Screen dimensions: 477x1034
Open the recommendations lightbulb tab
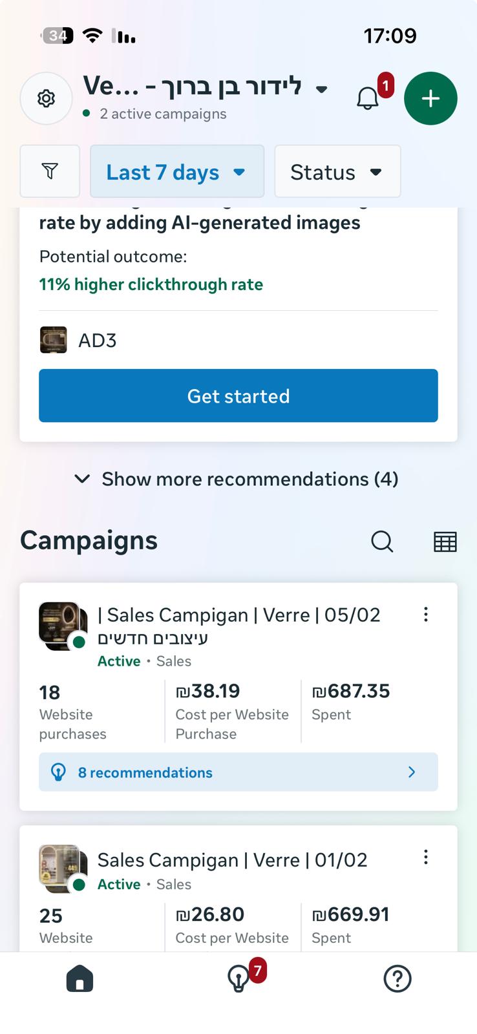[238, 979]
